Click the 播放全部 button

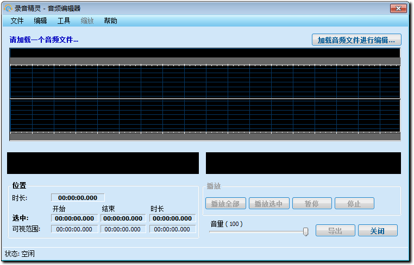coord(225,203)
